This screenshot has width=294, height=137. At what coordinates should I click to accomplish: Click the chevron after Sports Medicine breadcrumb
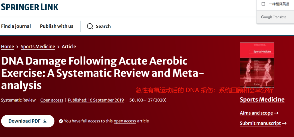(58, 47)
